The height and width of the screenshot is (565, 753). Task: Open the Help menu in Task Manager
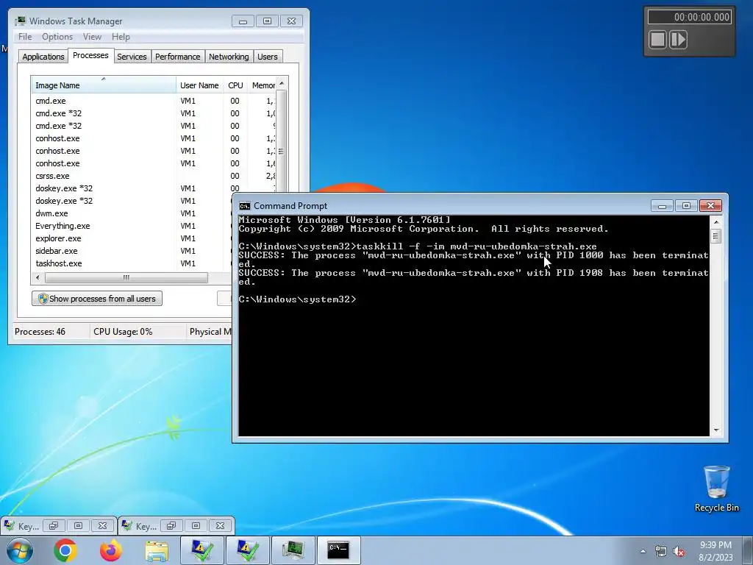pyautogui.click(x=121, y=37)
